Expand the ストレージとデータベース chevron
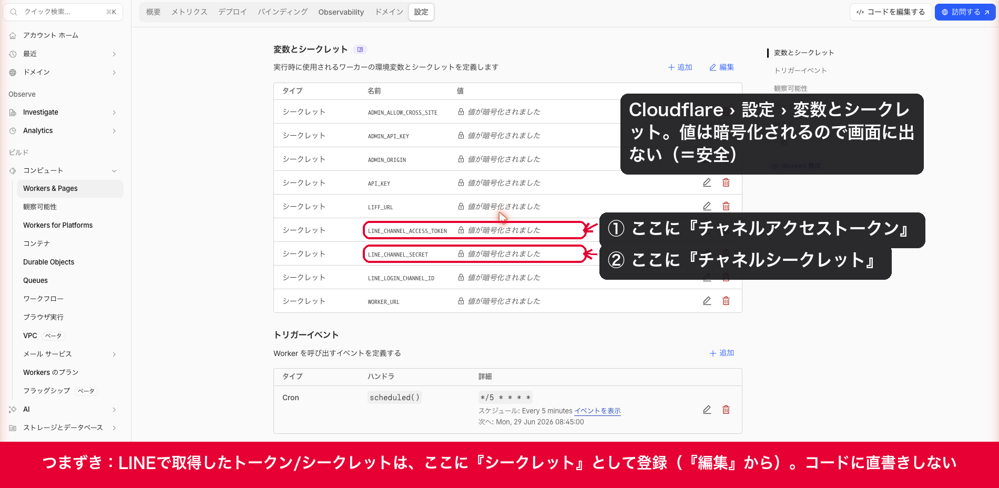Viewport: 999px width, 488px height. [114, 428]
